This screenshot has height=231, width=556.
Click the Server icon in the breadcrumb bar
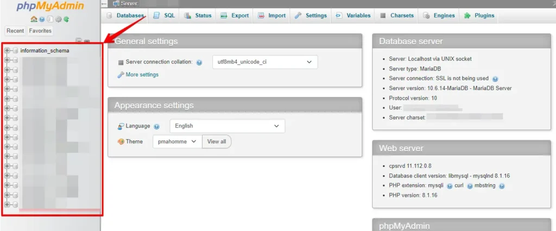point(116,4)
